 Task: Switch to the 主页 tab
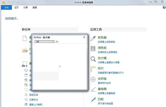(x=16, y=7)
